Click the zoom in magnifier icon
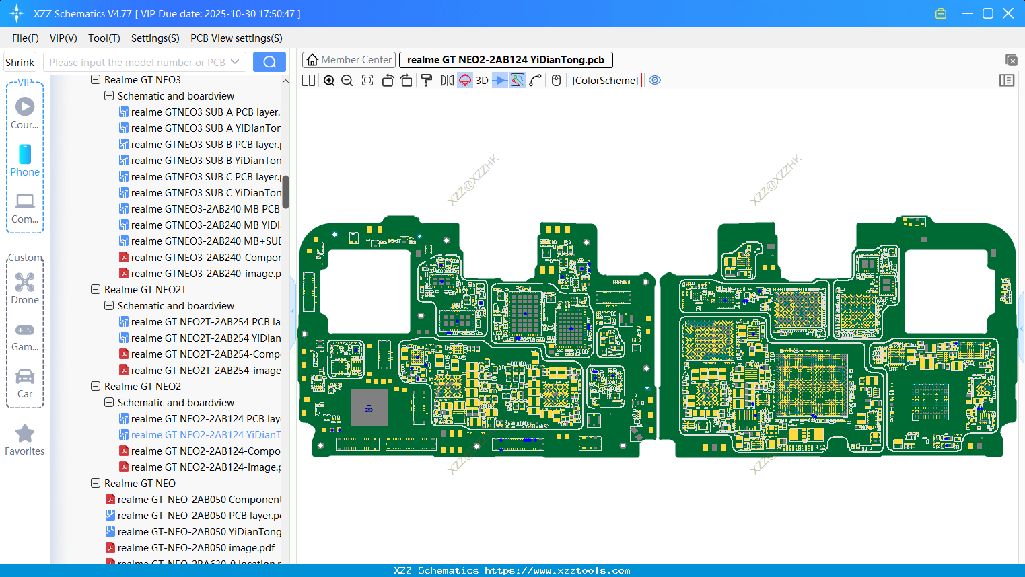This screenshot has height=577, width=1025. tap(329, 81)
